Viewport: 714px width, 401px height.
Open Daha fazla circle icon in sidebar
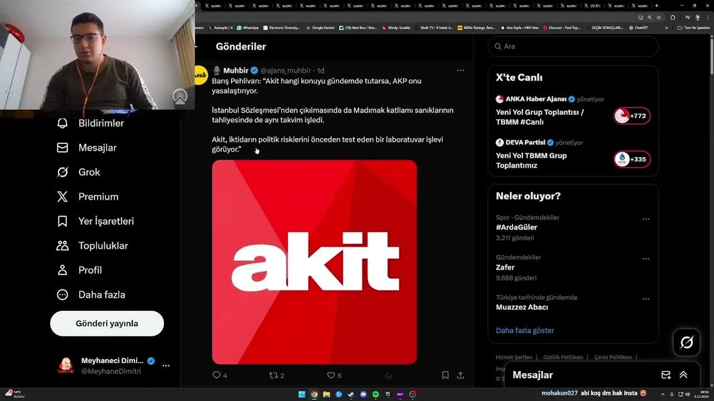[62, 295]
